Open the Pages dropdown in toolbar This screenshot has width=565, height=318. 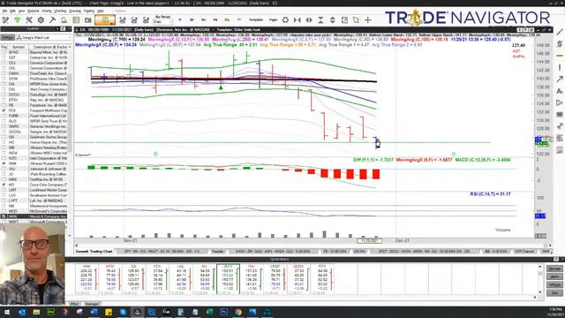pos(273,19)
